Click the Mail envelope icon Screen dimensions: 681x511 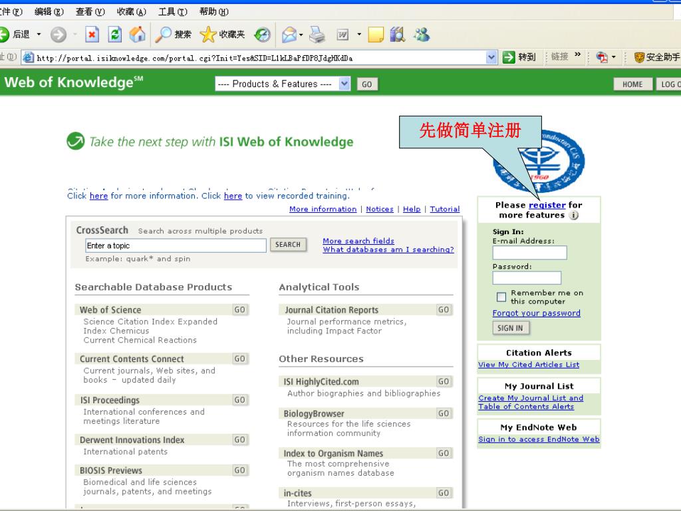pyautogui.click(x=289, y=35)
